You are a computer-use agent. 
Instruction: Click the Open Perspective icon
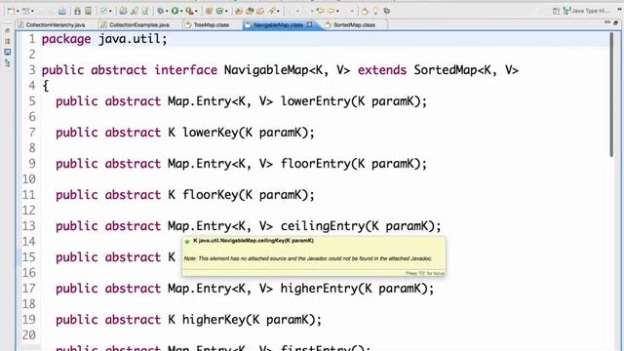556,11
